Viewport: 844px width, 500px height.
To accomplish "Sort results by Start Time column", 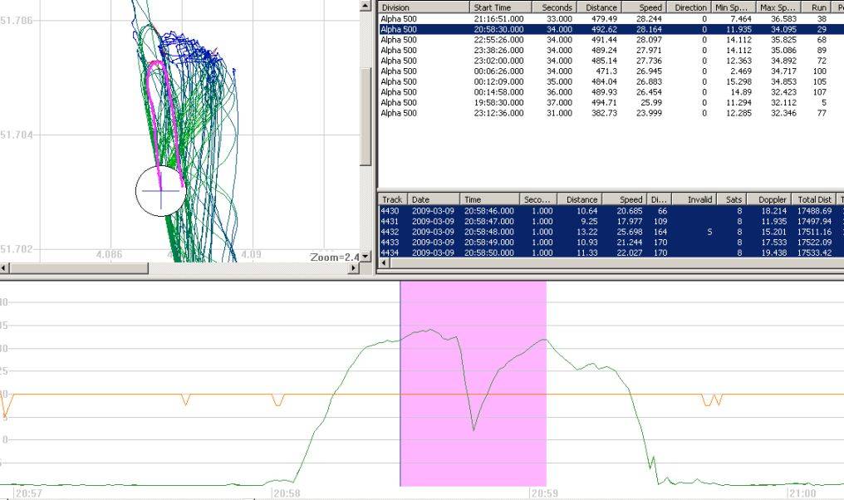I will [x=500, y=7].
